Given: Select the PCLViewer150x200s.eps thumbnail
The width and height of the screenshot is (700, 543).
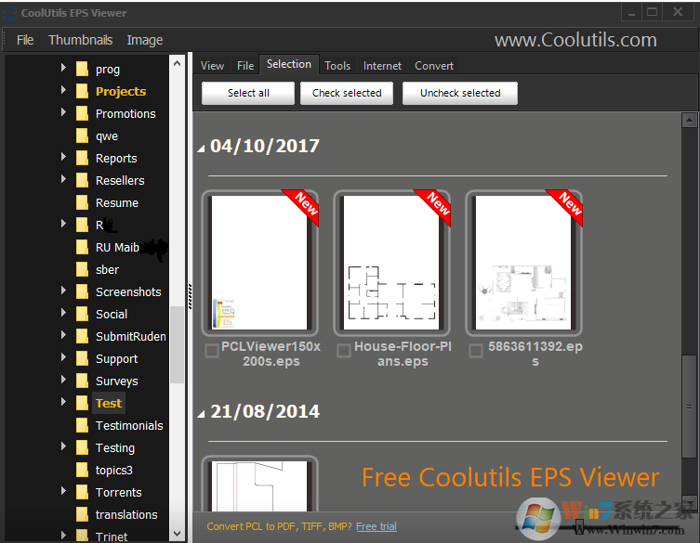Looking at the screenshot, I should point(259,263).
